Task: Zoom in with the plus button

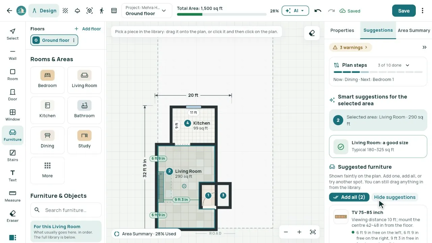Action: tap(299, 232)
